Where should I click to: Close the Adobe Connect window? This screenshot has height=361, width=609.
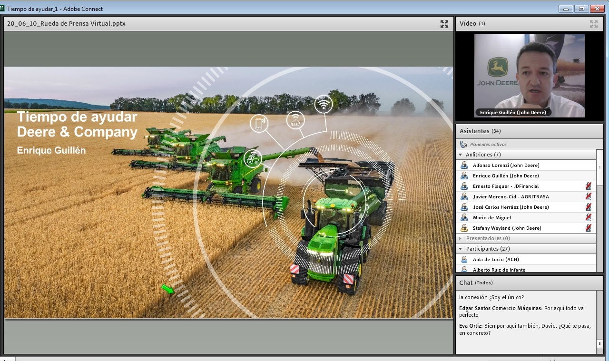tap(597, 9)
